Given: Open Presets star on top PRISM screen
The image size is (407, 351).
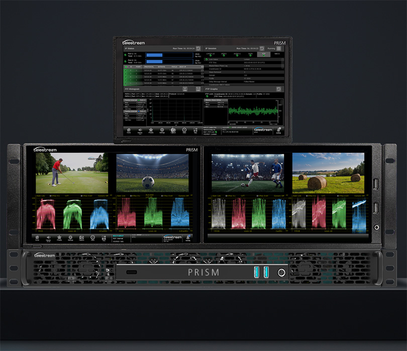Looking at the screenshot, I should pyautogui.click(x=151, y=131).
